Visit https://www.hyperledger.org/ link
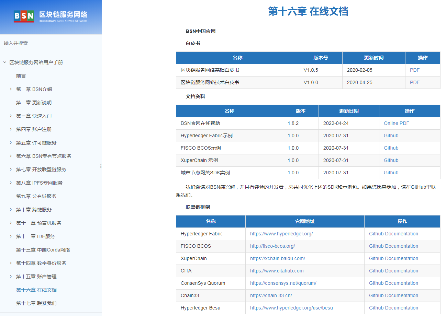Screen dimensions: 446x316 coord(281,234)
